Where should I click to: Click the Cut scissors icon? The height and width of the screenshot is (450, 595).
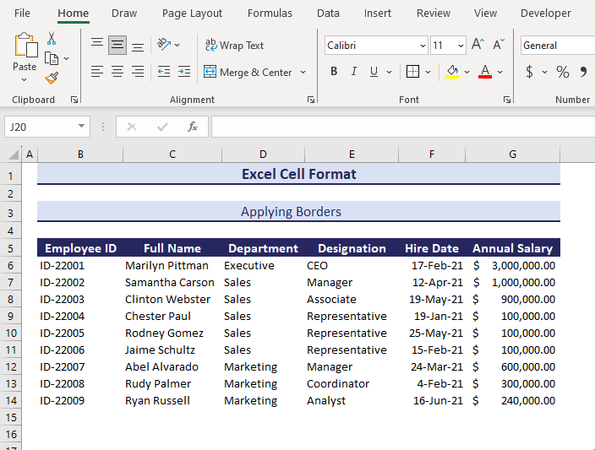click(x=52, y=39)
